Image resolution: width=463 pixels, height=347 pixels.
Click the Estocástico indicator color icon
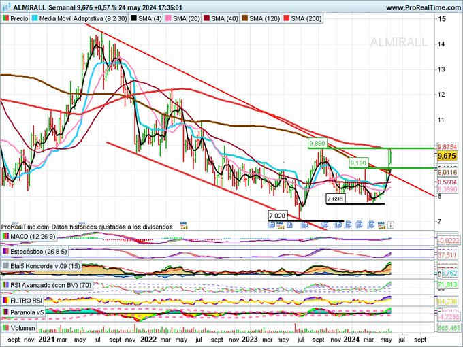coord(5,251)
